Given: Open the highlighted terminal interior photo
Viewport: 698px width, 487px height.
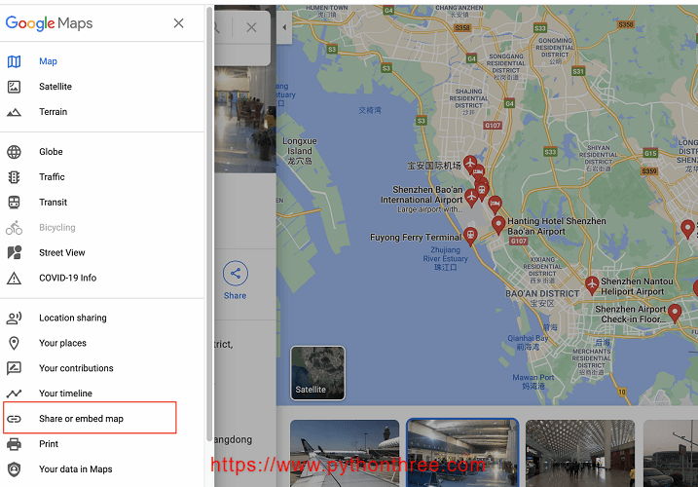Looking at the screenshot, I should 462,453.
